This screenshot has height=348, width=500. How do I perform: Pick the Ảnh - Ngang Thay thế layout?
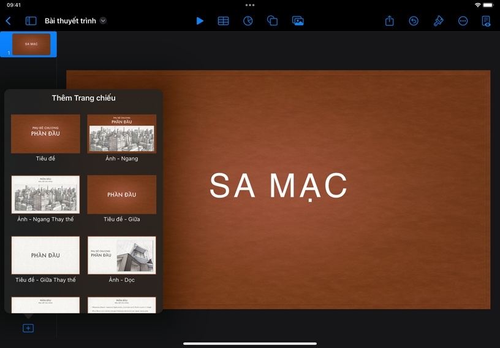coord(45,195)
